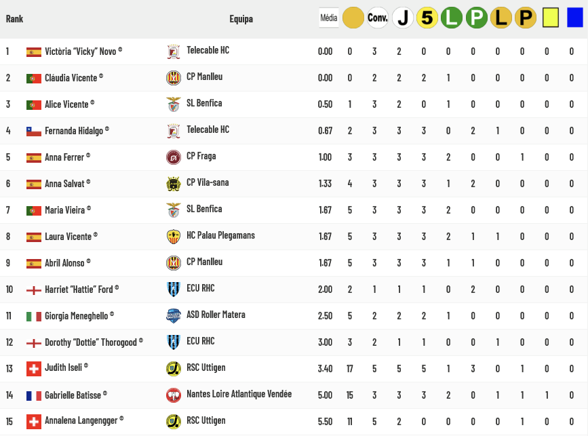
Task: Click the green L circle icon
Action: [x=452, y=18]
